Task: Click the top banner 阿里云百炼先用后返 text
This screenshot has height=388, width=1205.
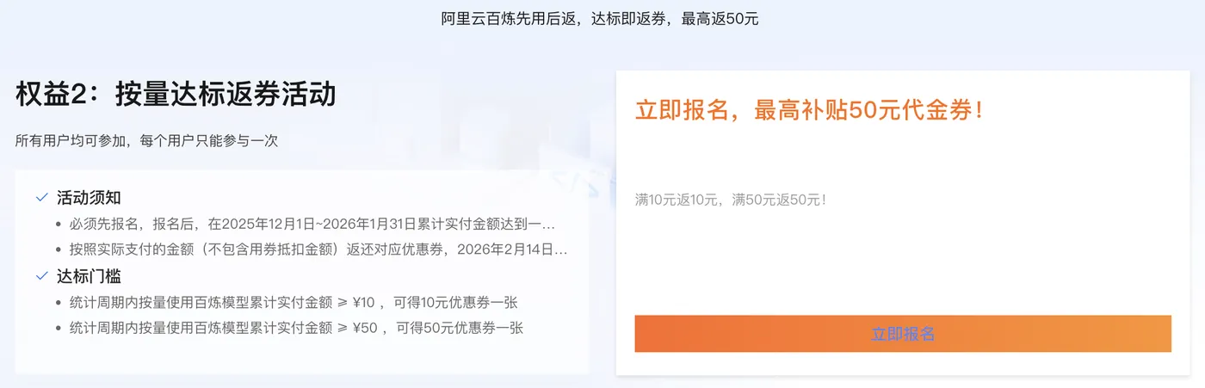Action: pyautogui.click(x=513, y=18)
